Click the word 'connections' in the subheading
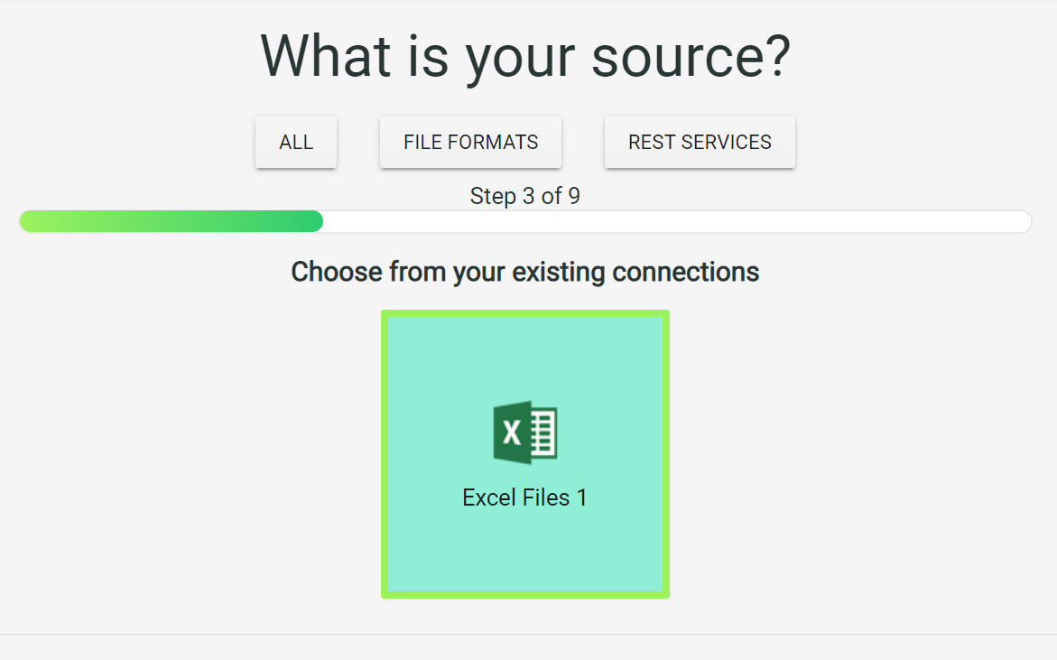Viewport: 1057px width, 660px height. click(x=686, y=273)
